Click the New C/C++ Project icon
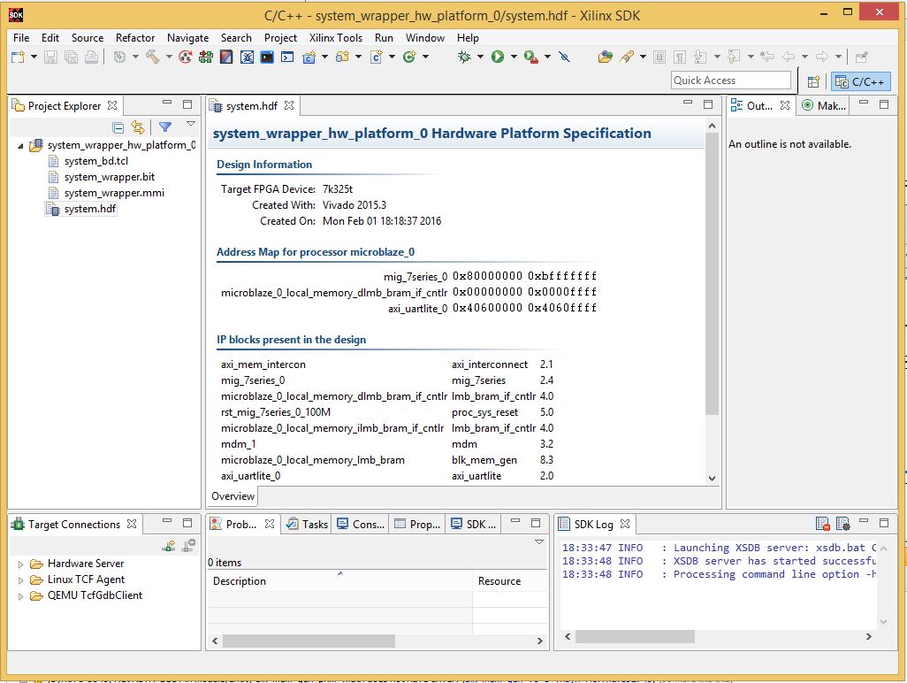Image resolution: width=907 pixels, height=683 pixels. [309, 57]
